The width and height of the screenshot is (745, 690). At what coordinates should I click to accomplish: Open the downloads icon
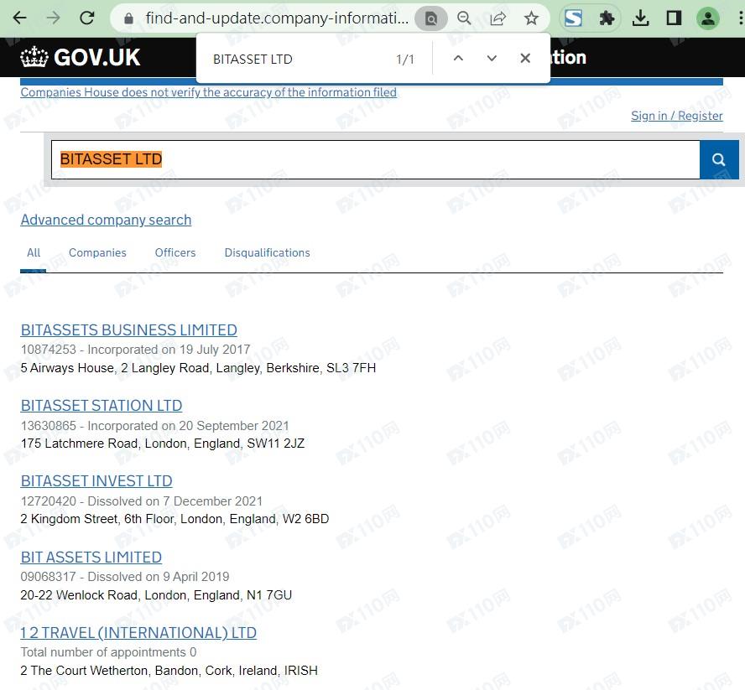pyautogui.click(x=640, y=18)
